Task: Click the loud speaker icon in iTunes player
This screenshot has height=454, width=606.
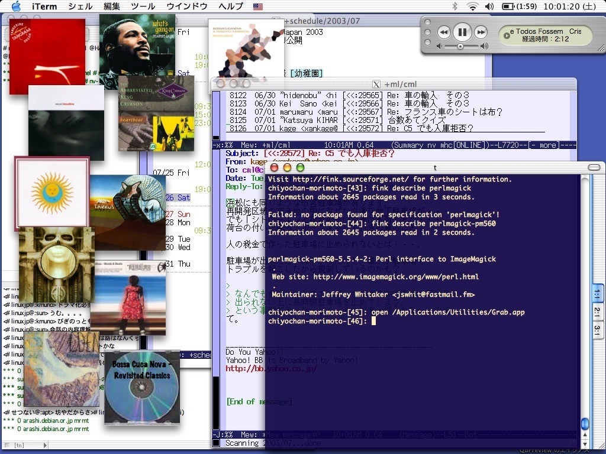Action: pos(484,46)
